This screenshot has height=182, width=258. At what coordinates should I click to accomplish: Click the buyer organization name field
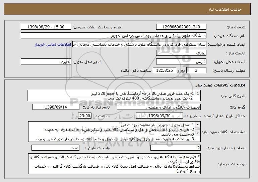[114, 36]
